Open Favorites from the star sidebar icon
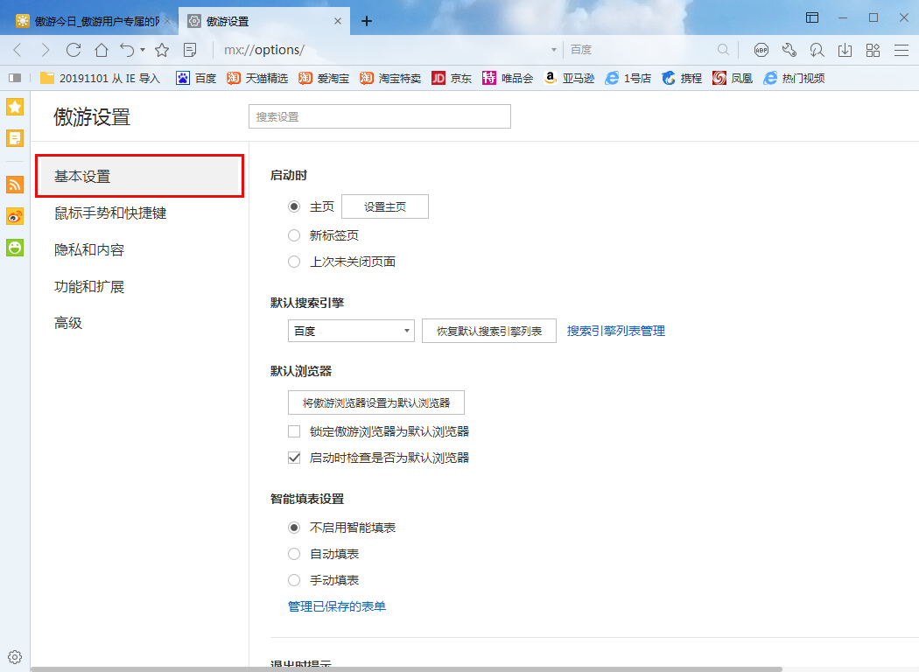This screenshot has width=919, height=672. click(14, 106)
